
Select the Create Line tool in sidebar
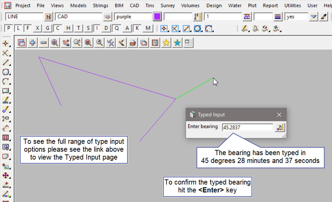(x=6, y=63)
